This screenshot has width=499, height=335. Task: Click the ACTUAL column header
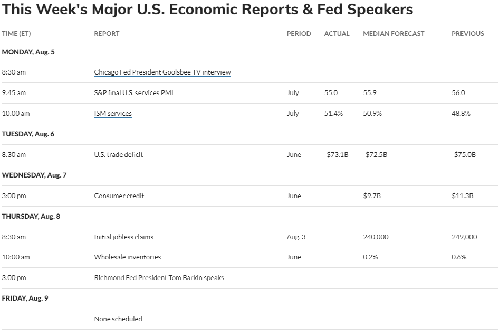[337, 34]
